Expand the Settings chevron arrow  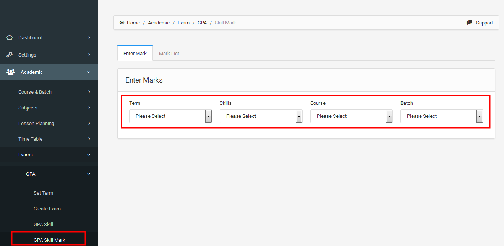(89, 55)
